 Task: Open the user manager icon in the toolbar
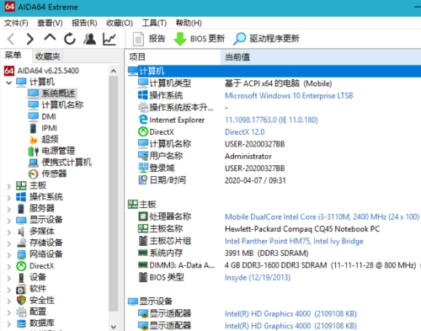point(90,39)
